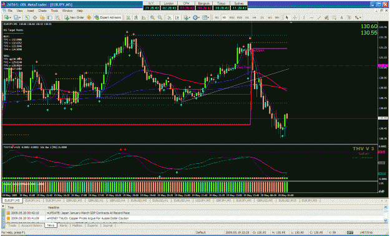Toggle chart auto scroll
The width and height of the screenshot is (390, 236).
click(169, 17)
